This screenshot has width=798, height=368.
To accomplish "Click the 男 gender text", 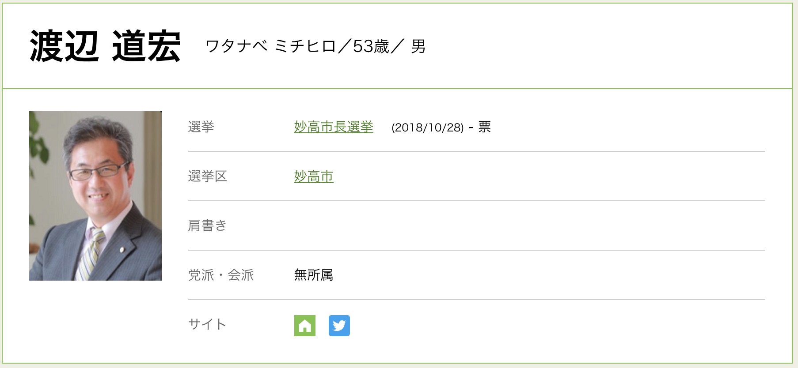I will click(x=418, y=46).
